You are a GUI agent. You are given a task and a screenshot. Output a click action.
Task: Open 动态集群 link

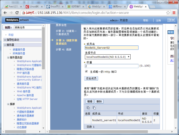[x=22, y=127]
